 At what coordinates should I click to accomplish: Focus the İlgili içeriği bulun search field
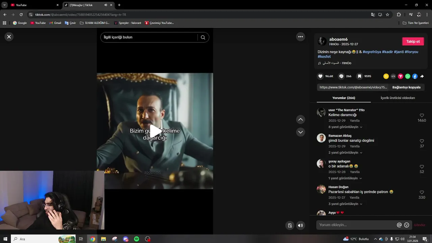coord(150,37)
